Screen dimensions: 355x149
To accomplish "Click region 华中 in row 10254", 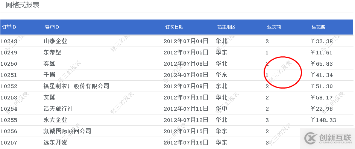I will point(221,109).
